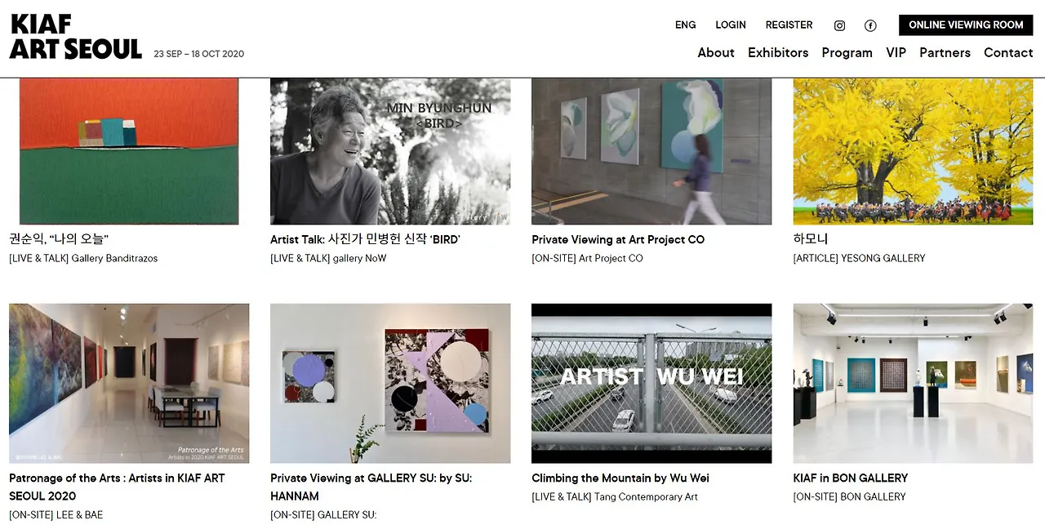Open the REGISTER page
The height and width of the screenshot is (525, 1045).
[x=789, y=24]
